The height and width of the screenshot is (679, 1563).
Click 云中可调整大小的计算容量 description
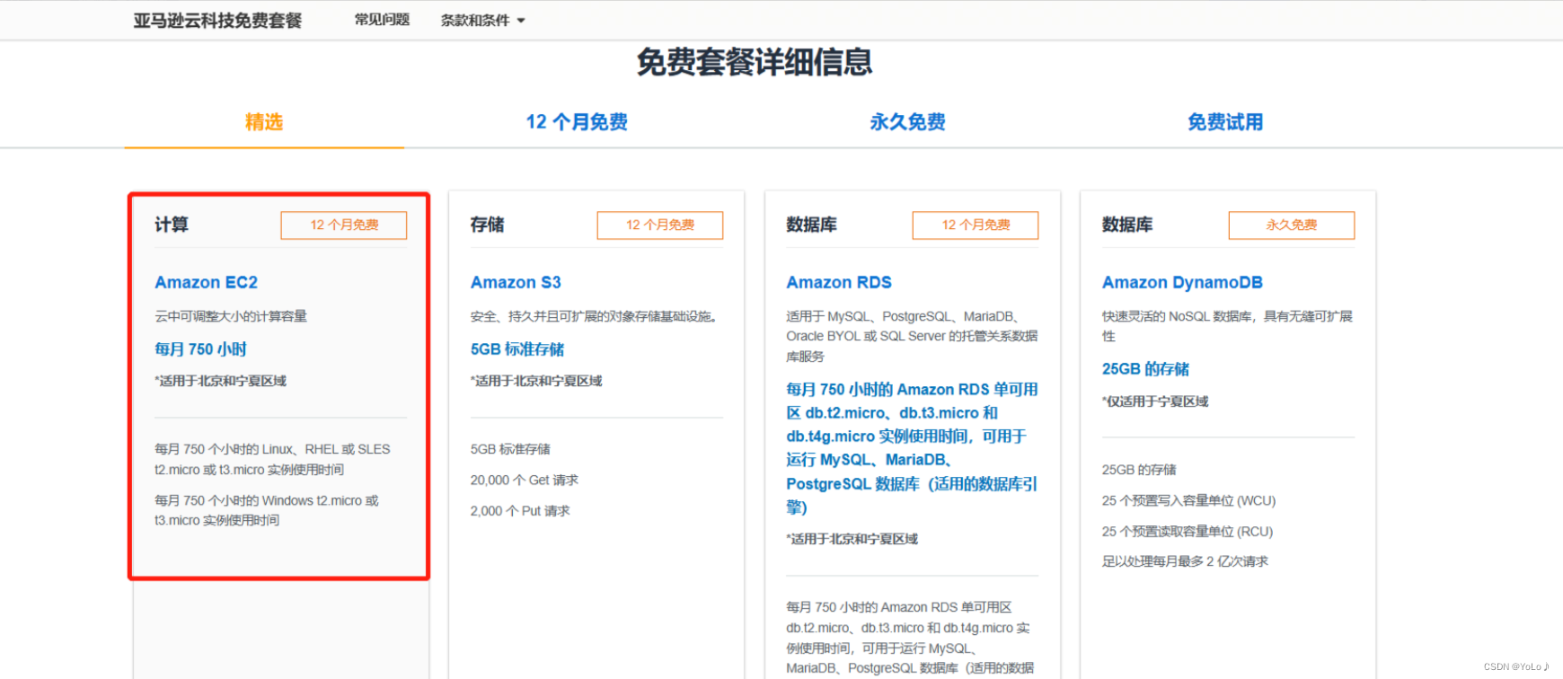pos(231,316)
